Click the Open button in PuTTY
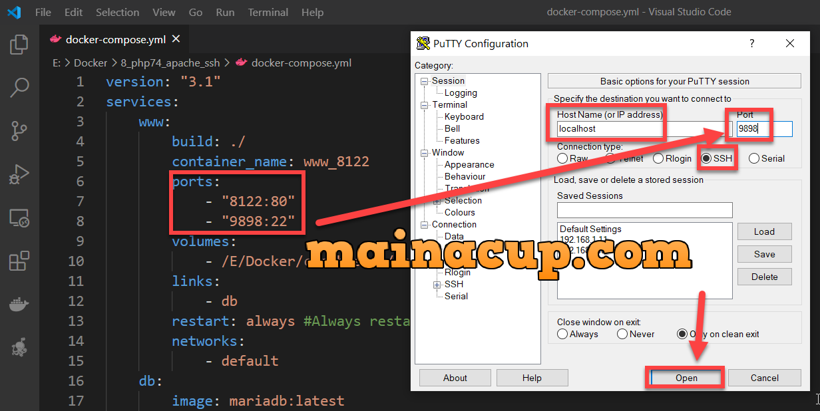Image resolution: width=820 pixels, height=411 pixels. (686, 378)
